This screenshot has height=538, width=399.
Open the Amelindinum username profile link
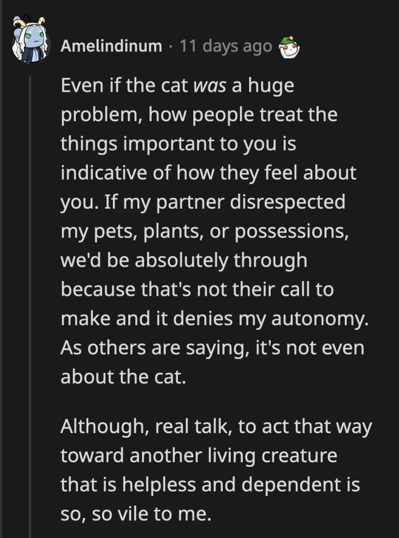coord(111,46)
